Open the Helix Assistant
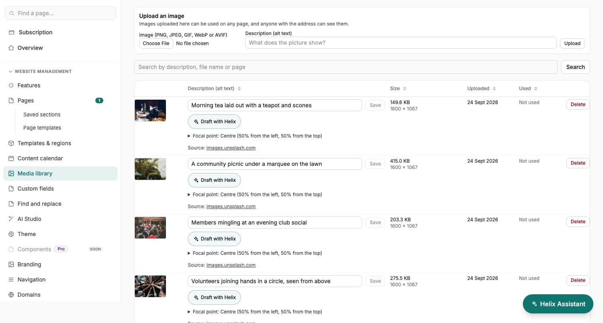The image size is (603, 323). (558, 304)
